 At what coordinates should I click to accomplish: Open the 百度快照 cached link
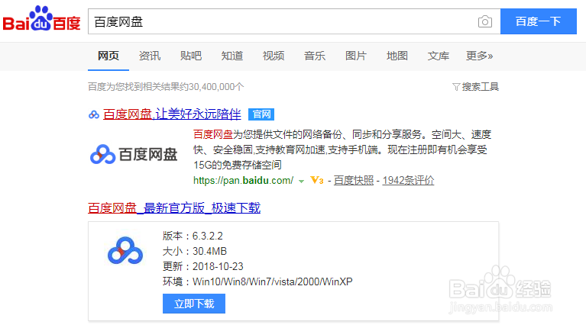coord(354,181)
